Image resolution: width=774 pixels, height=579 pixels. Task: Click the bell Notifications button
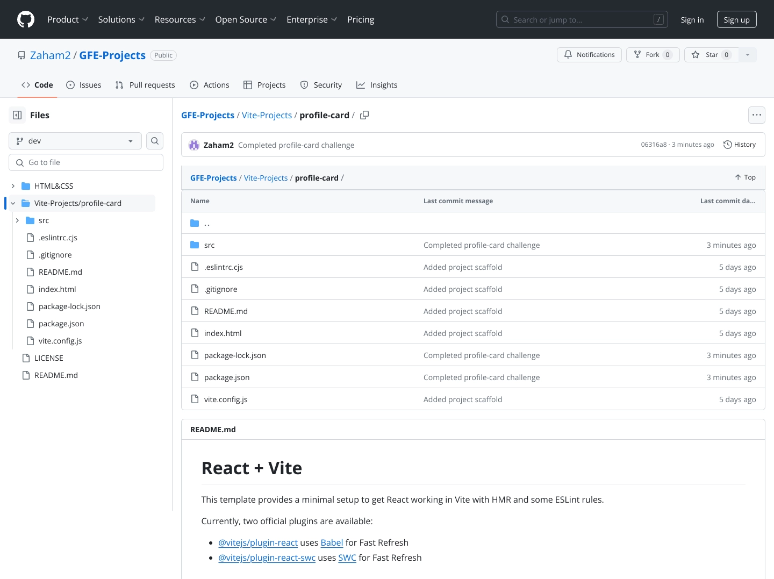[589, 55]
